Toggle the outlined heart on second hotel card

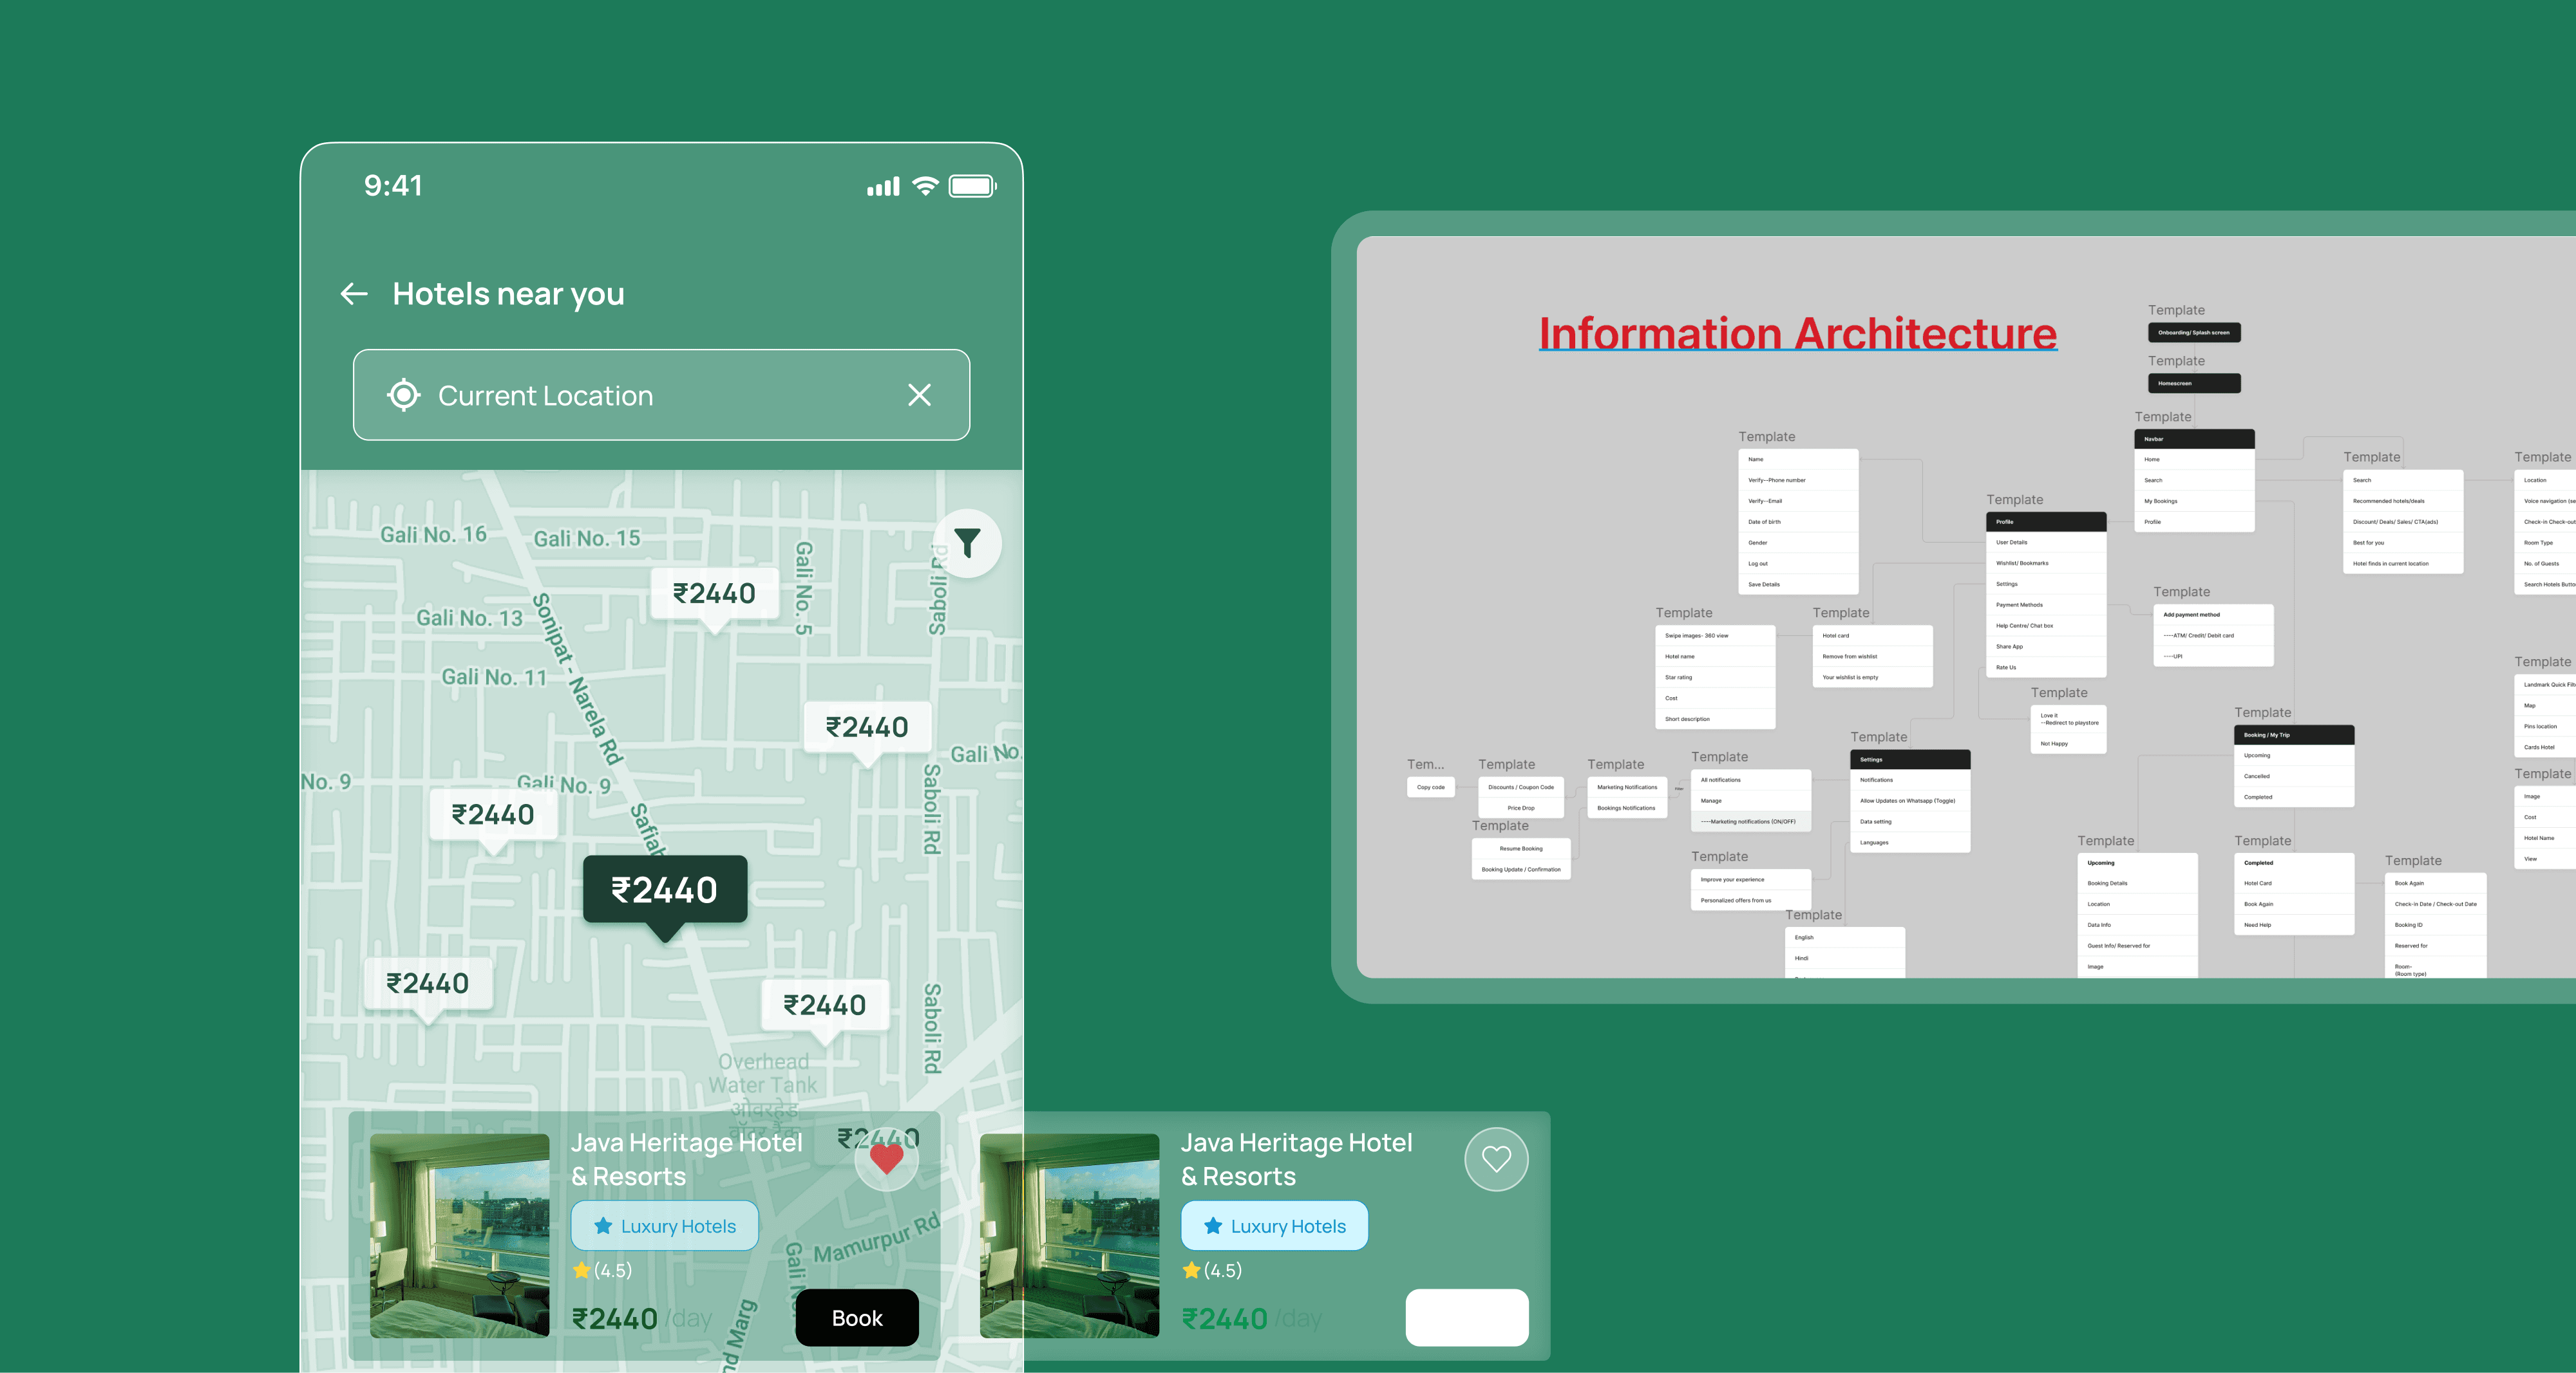tap(1496, 1159)
